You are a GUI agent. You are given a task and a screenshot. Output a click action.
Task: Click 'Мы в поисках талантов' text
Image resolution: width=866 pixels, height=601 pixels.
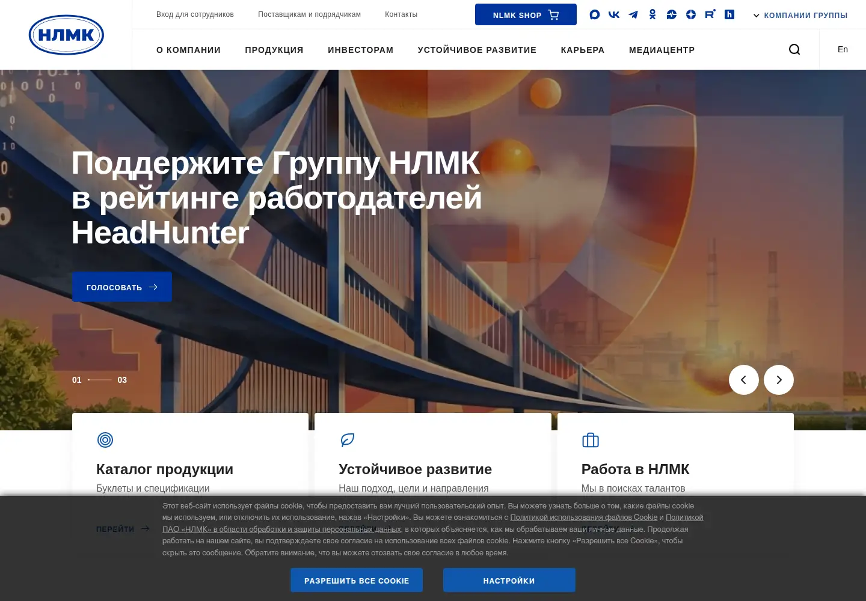pos(633,488)
